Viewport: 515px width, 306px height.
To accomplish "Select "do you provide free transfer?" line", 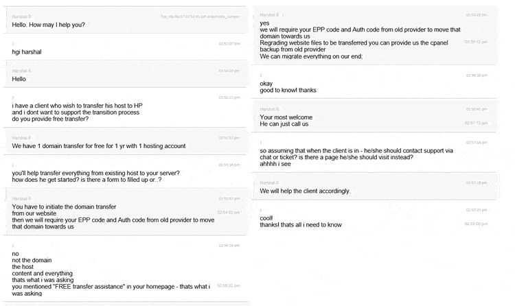I will (x=50, y=119).
